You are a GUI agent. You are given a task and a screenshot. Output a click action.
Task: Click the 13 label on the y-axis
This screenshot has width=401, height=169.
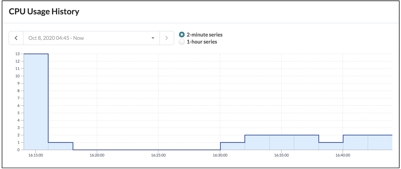(x=17, y=54)
